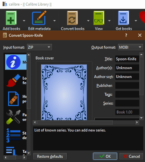145x162 pixels.
Task: Open Look & feel paintbrush section
Action: [x=14, y=81]
